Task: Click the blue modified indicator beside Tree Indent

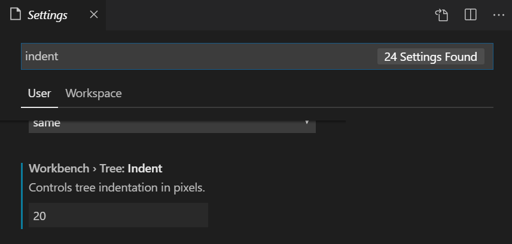Action: point(22,196)
